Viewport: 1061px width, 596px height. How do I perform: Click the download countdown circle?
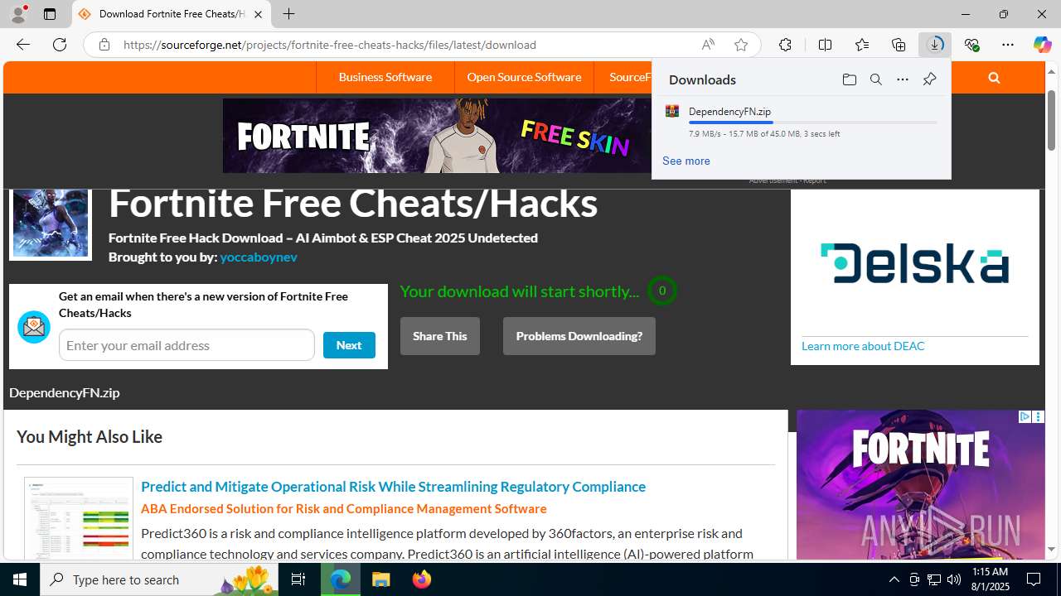click(661, 291)
